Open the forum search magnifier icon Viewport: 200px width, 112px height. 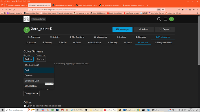[159, 19]
